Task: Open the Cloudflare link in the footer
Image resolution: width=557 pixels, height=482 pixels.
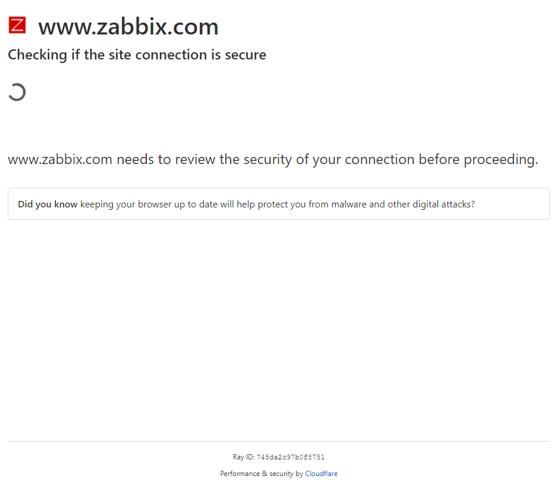Action: coord(321,474)
